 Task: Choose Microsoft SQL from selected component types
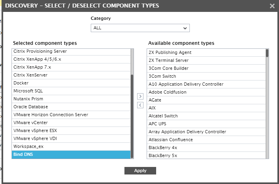click(71, 91)
